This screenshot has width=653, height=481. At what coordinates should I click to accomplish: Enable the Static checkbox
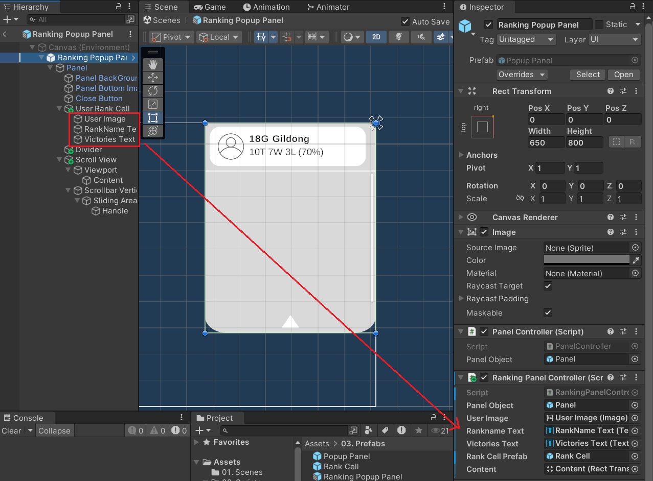pyautogui.click(x=599, y=25)
